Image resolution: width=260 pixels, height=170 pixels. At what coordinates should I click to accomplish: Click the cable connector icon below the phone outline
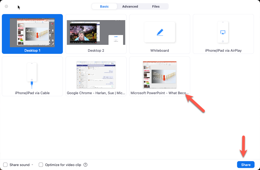point(32,83)
